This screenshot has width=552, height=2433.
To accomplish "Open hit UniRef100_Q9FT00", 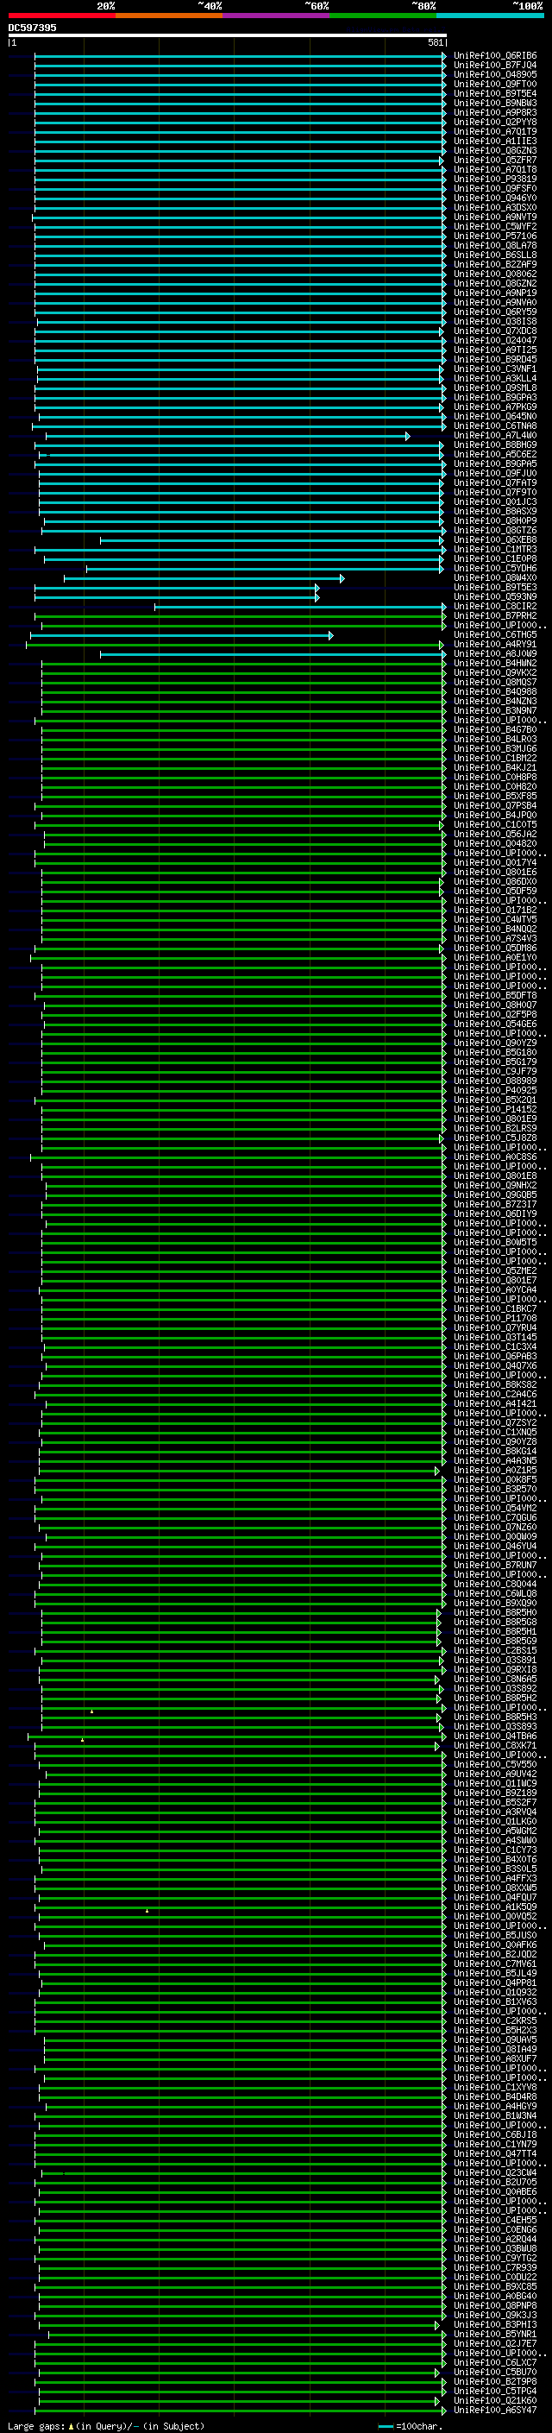I will [495, 84].
